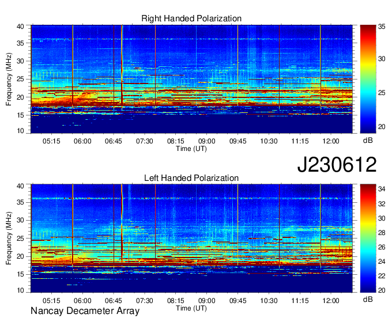Click 12:00 tick on left-handed plot
Image resolution: width=392 pixels, height=318 pixels.
331,300
